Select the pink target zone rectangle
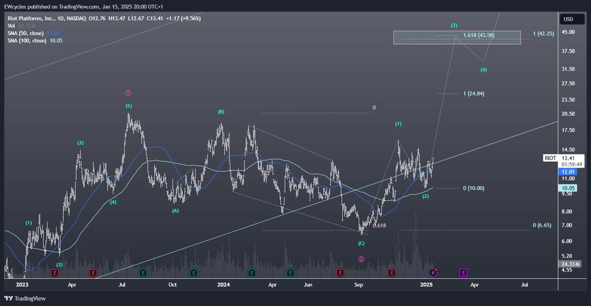The height and width of the screenshot is (306, 591). (x=457, y=37)
